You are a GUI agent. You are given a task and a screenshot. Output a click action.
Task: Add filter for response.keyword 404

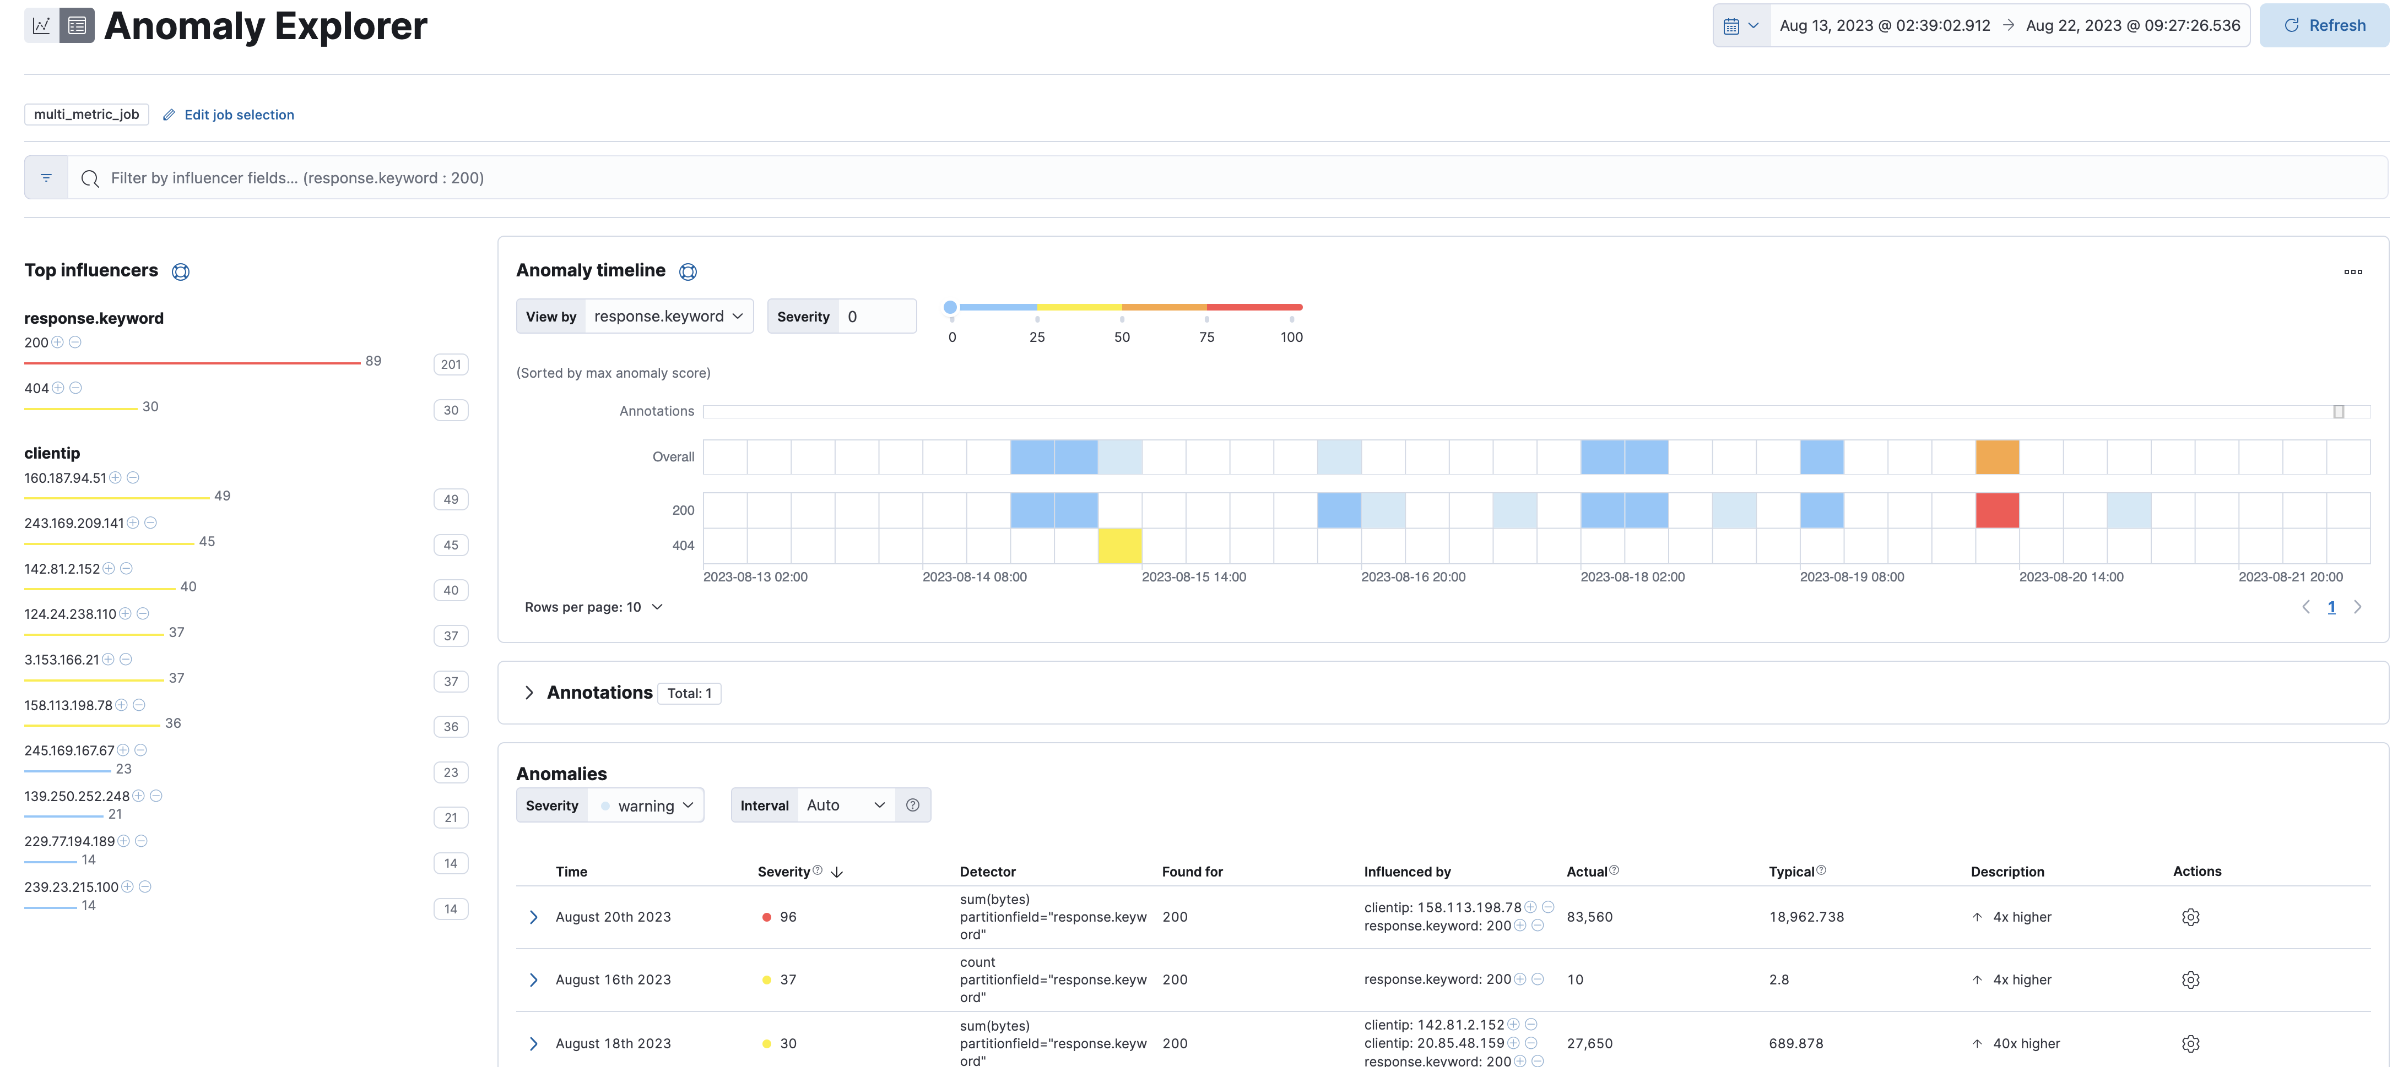tap(58, 388)
